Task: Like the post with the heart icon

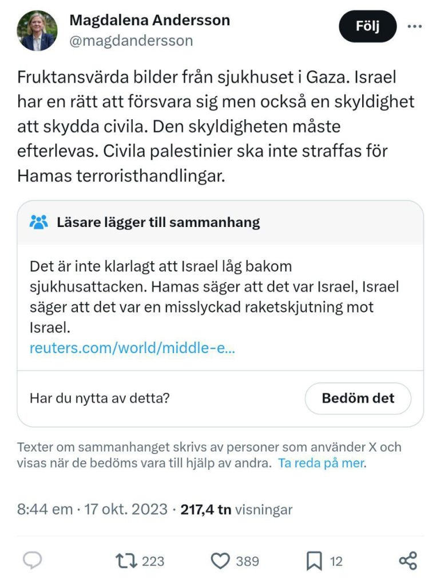Action: pos(220,561)
